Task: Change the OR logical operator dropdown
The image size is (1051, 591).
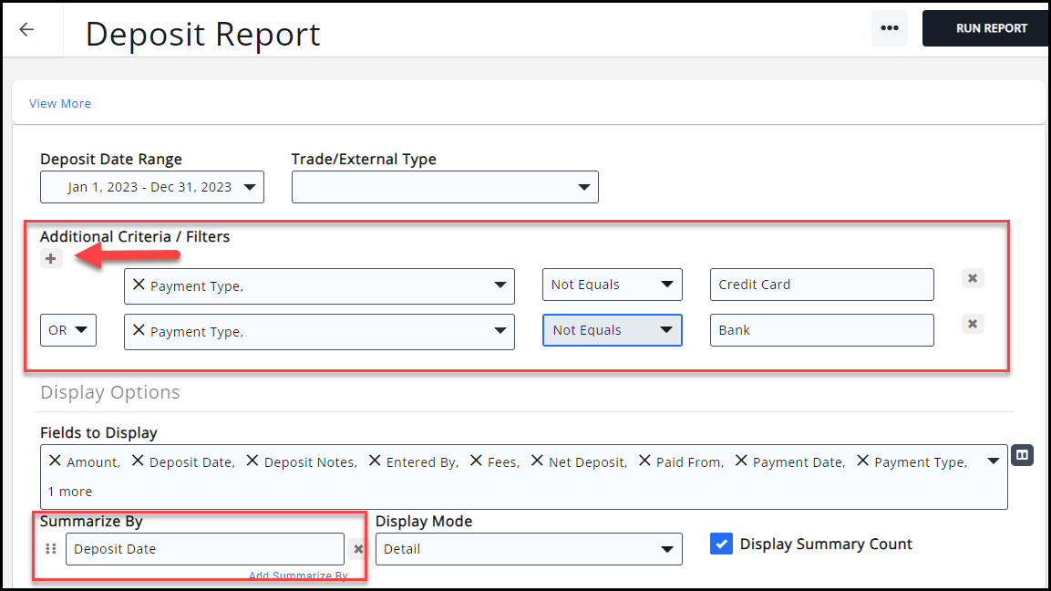Action: [x=68, y=330]
